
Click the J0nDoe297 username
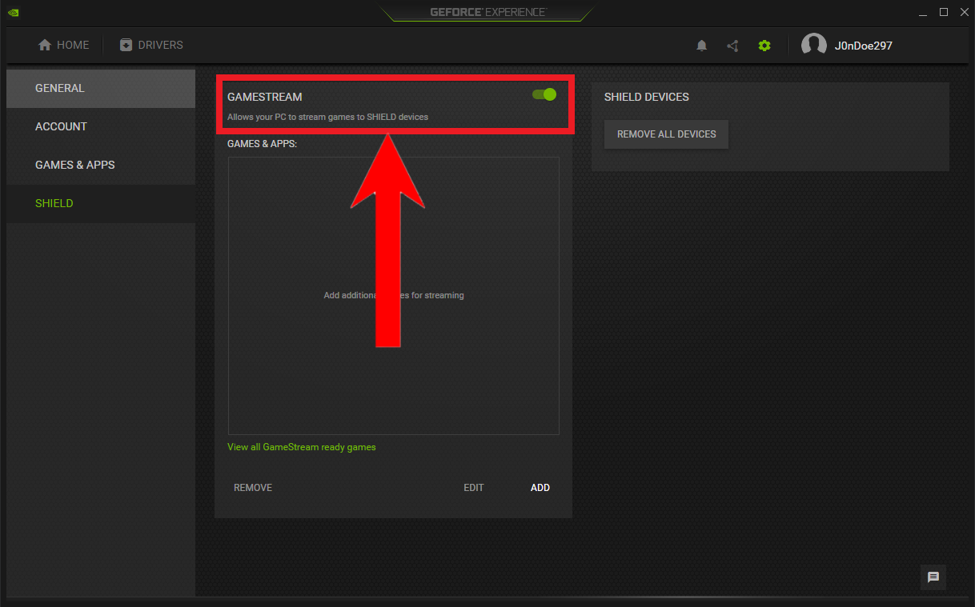pyautogui.click(x=864, y=46)
